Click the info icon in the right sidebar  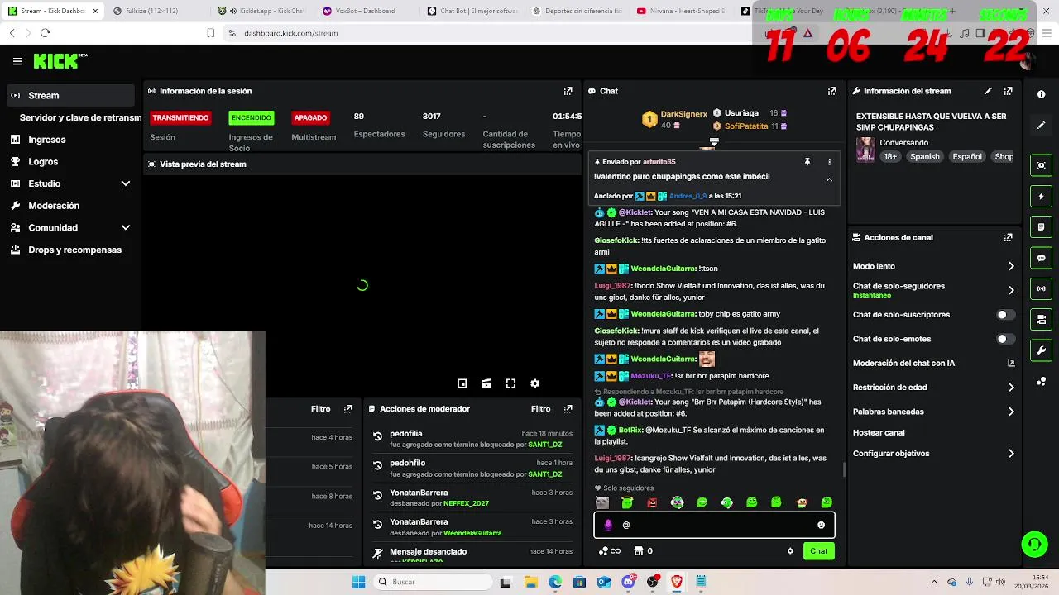tap(1041, 94)
